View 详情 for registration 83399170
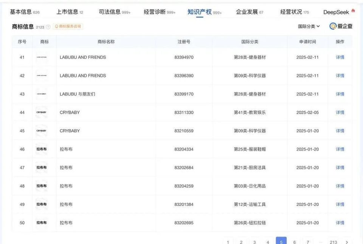363x244 pixels. point(340,94)
